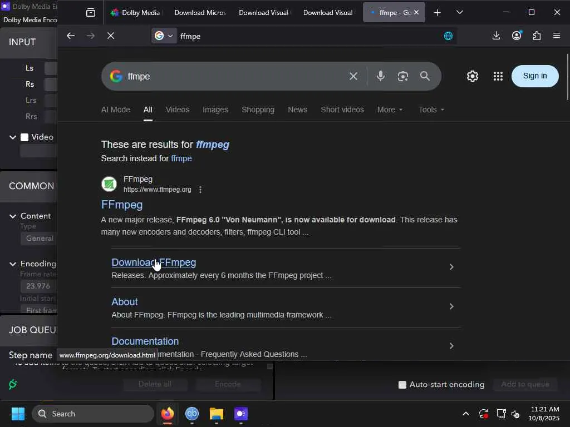The image size is (570, 427).
Task: Open the list all tabs chevron
Action: click(459, 12)
